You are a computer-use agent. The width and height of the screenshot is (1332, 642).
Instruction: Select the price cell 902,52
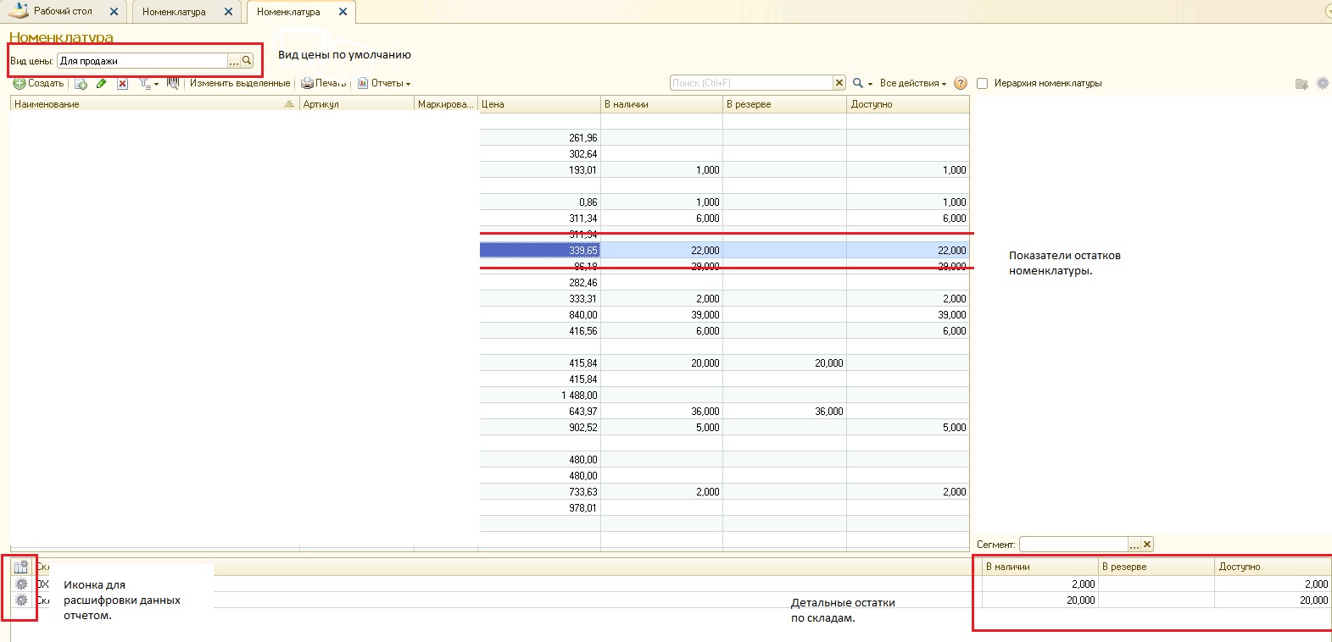point(540,427)
